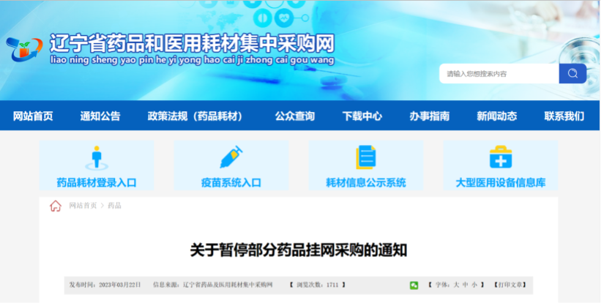Click 联系我们 in the navigation bar
Image resolution: width=604 pixels, height=306 pixels.
(x=564, y=116)
